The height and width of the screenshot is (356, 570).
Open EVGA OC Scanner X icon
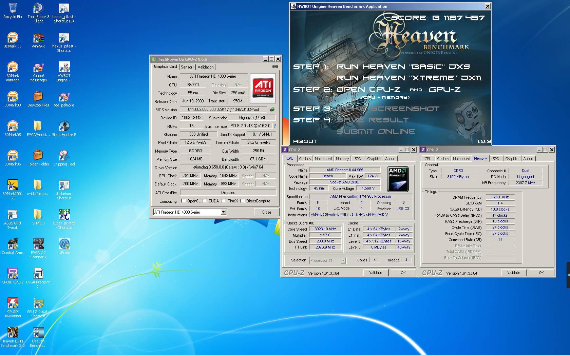pos(38,249)
